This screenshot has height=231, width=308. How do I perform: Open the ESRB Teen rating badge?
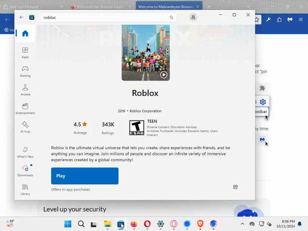pyautogui.click(x=137, y=128)
